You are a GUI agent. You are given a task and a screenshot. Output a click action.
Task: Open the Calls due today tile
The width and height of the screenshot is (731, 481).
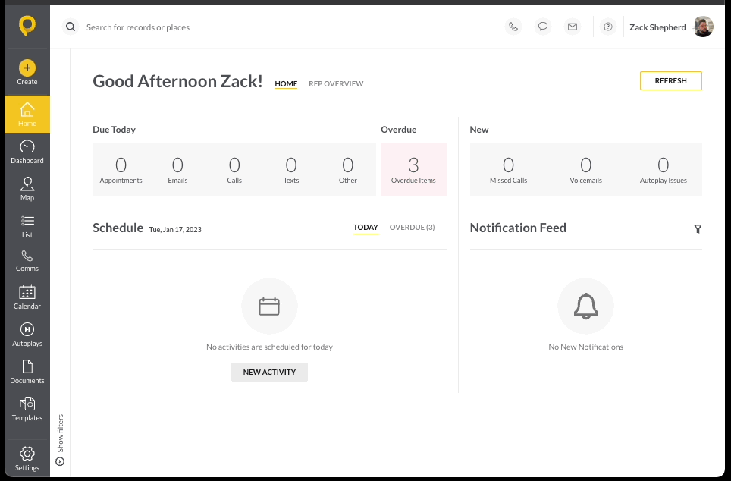(234, 169)
